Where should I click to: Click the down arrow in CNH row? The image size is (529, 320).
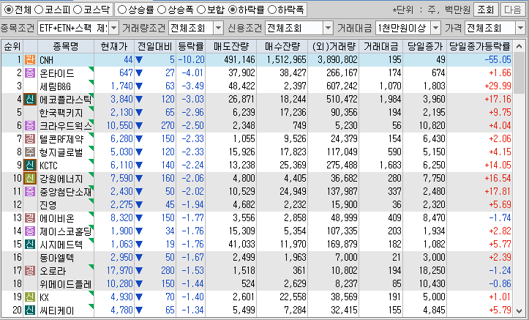click(x=139, y=60)
